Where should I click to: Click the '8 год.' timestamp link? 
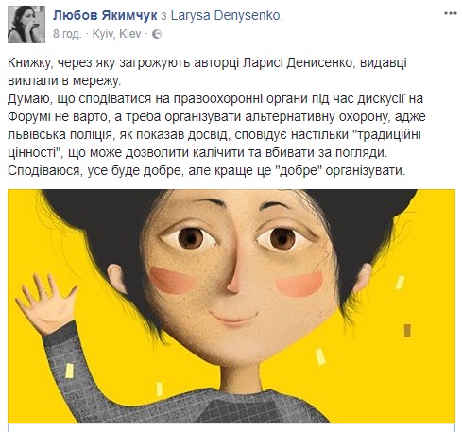point(67,34)
